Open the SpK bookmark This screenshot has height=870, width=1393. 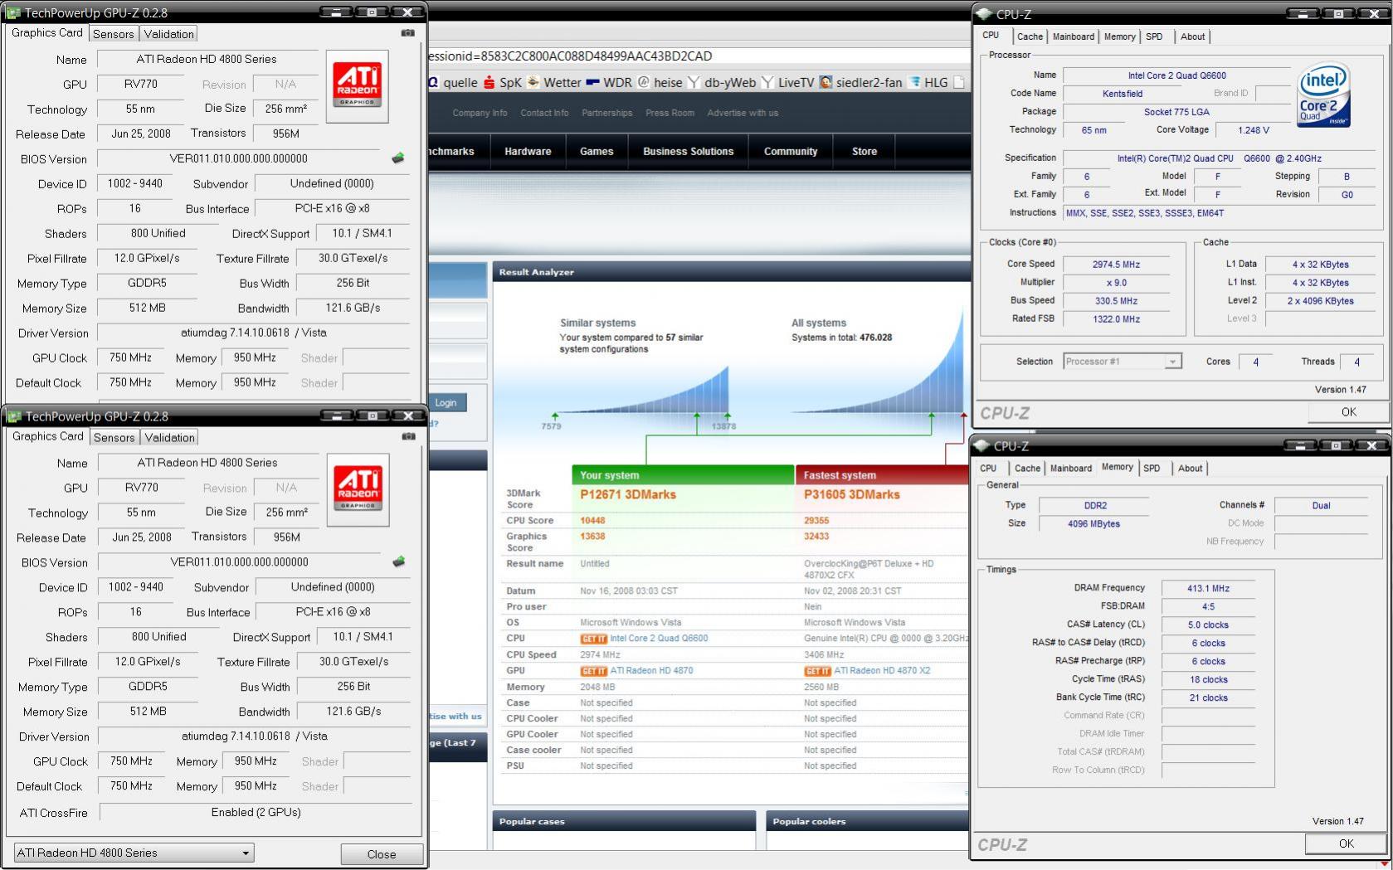pyautogui.click(x=503, y=82)
